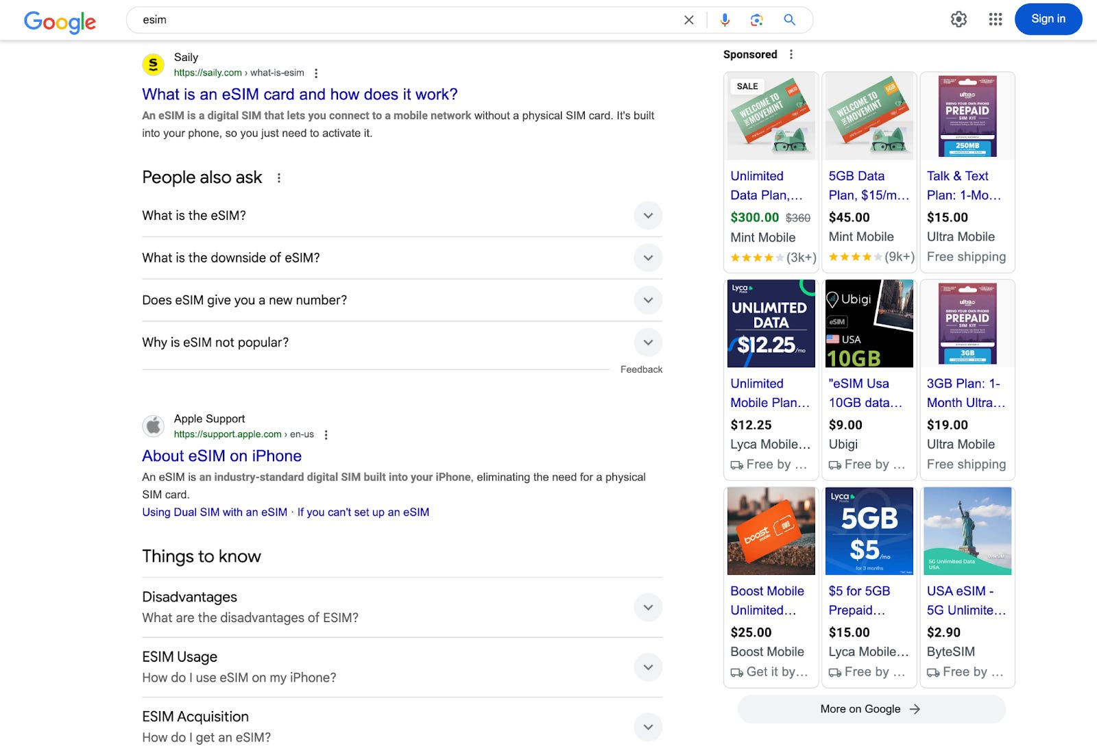Viewport: 1097px width, 755px height.
Task: Open more options for Saily result
Action: 316,73
